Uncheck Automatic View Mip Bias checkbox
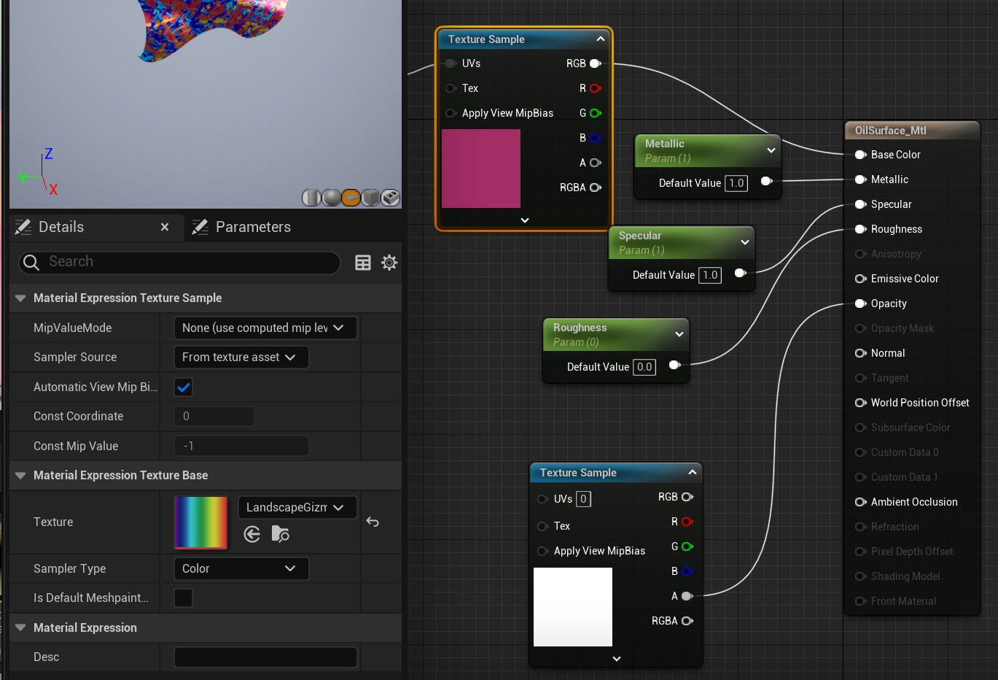Image resolution: width=998 pixels, height=680 pixels. [x=184, y=387]
